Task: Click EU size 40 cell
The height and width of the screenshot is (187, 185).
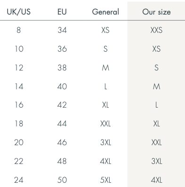Action: (x=62, y=86)
